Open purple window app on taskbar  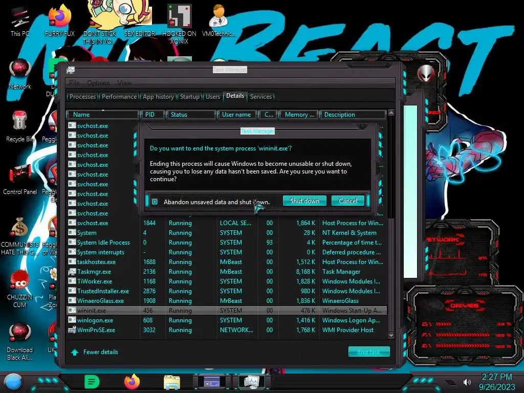coord(211,381)
